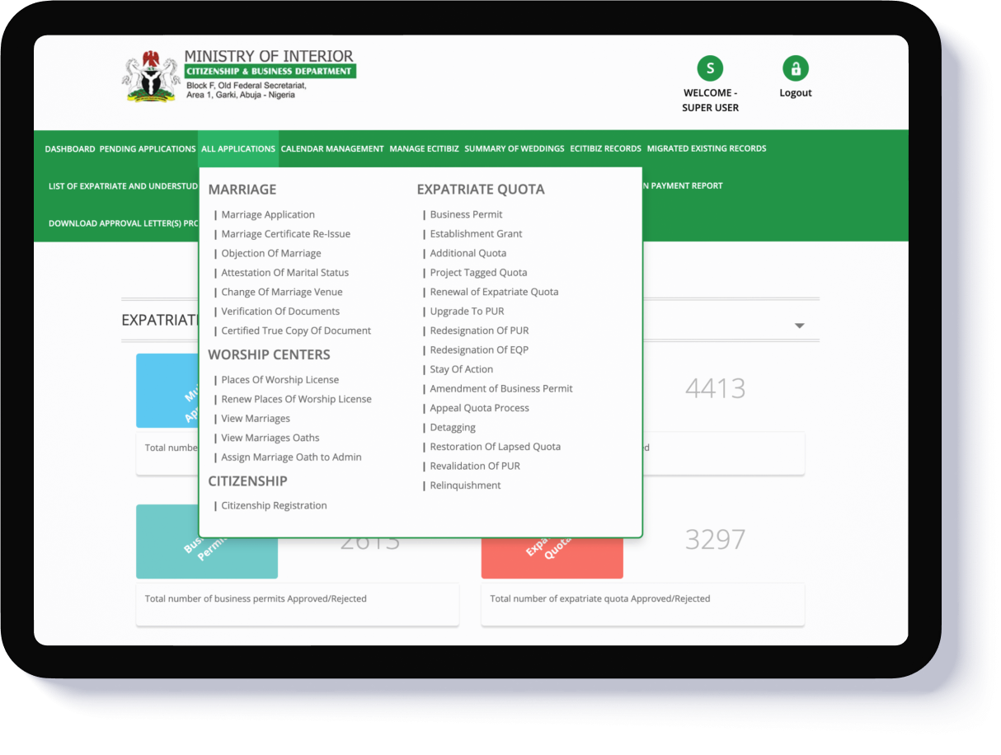Select the teal Business Permits card
Viewport: 1001px width, 755px height.
(x=206, y=542)
